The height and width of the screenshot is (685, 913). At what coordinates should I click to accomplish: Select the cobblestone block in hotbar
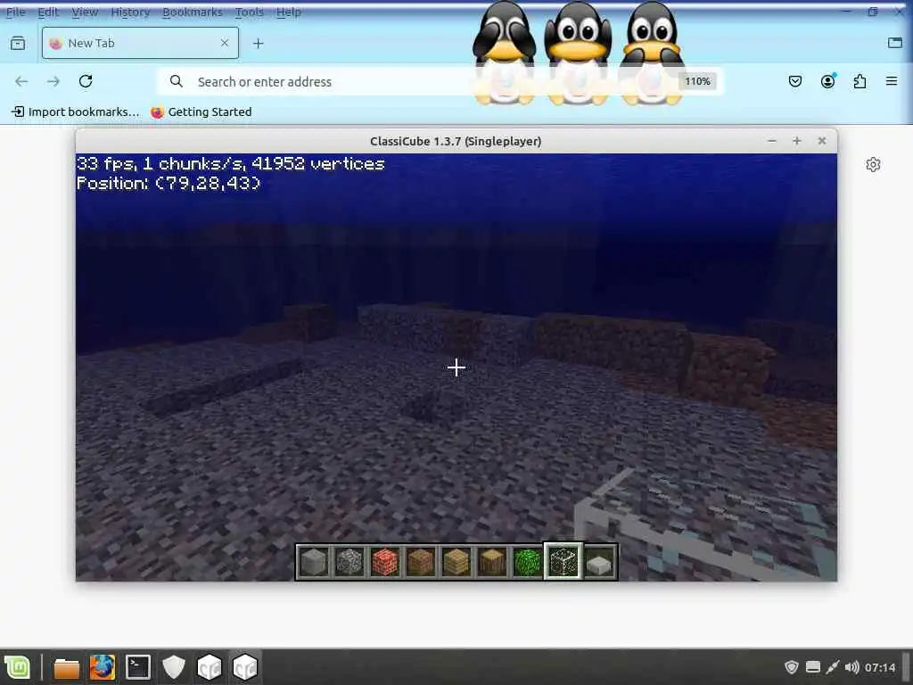tap(350, 562)
